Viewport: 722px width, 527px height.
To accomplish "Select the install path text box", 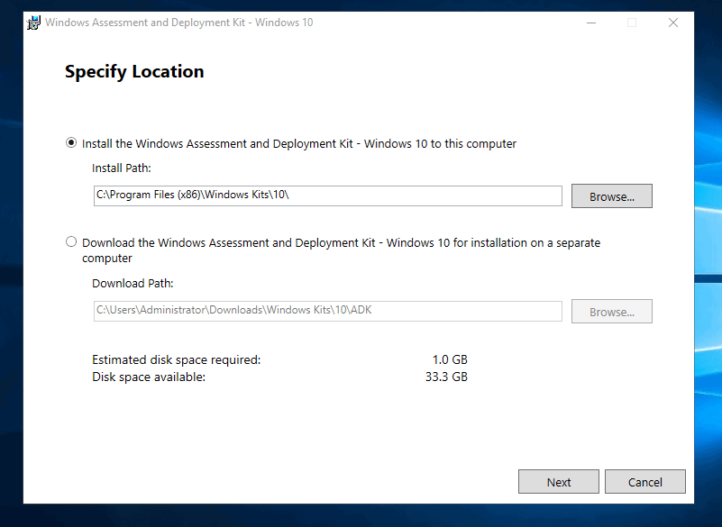I will tap(328, 195).
